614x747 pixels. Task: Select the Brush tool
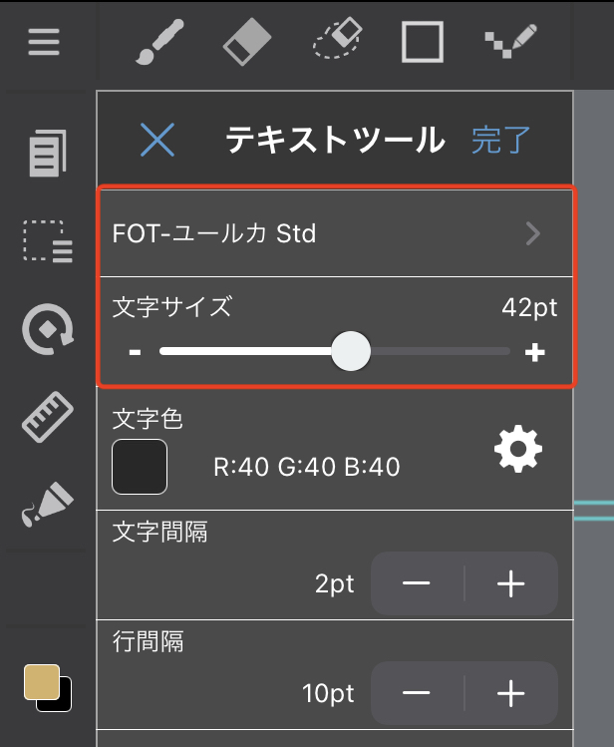(155, 42)
